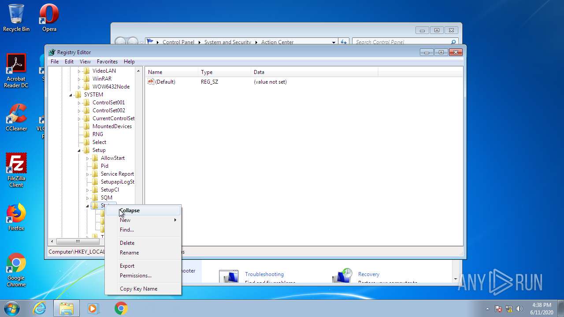
Task: Show hidden system tray icons
Action: 487,309
